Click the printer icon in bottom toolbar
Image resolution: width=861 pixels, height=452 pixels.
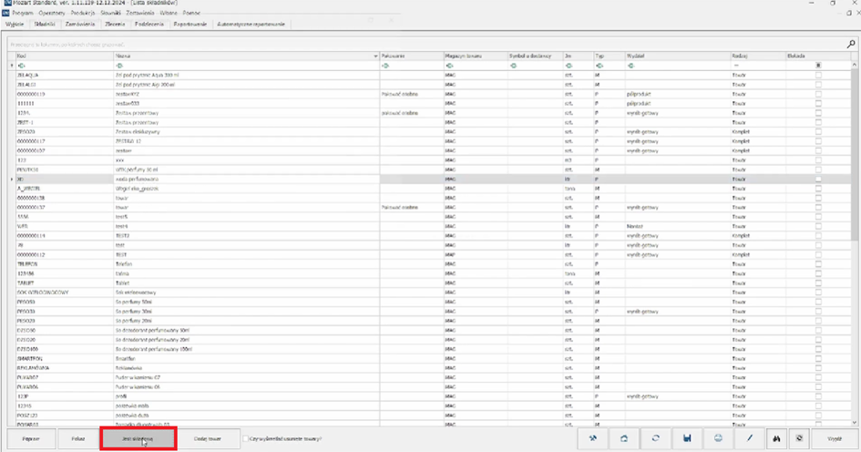[x=718, y=438]
